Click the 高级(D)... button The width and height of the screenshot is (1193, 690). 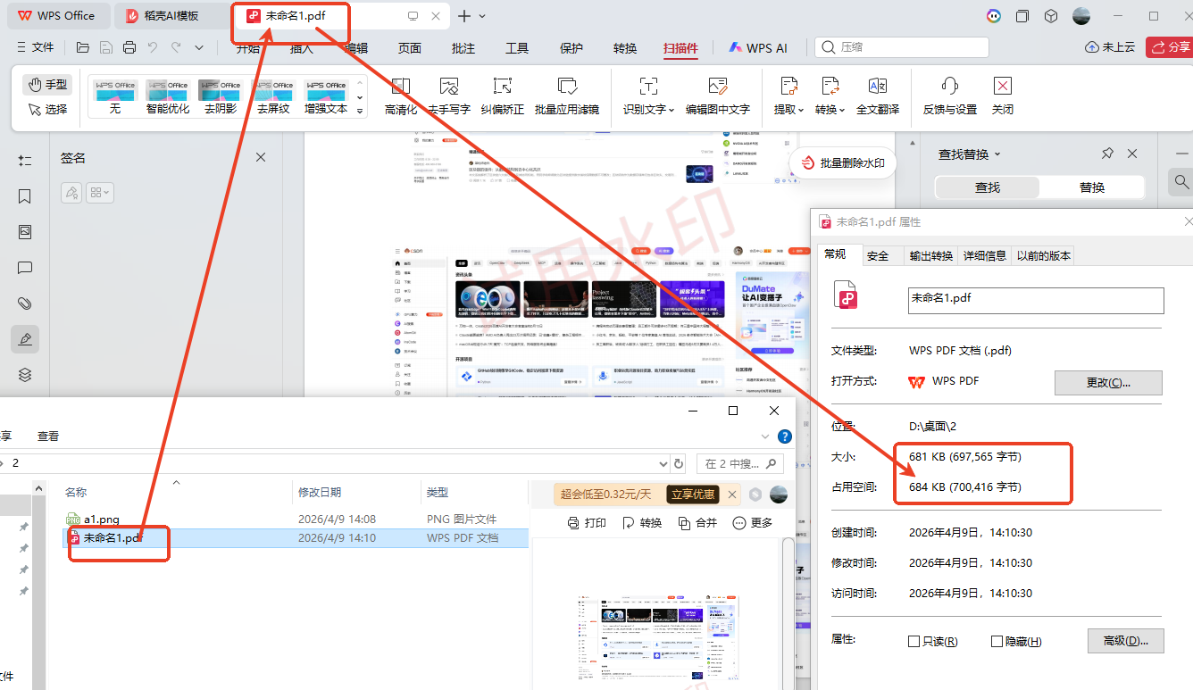[x=1125, y=641]
